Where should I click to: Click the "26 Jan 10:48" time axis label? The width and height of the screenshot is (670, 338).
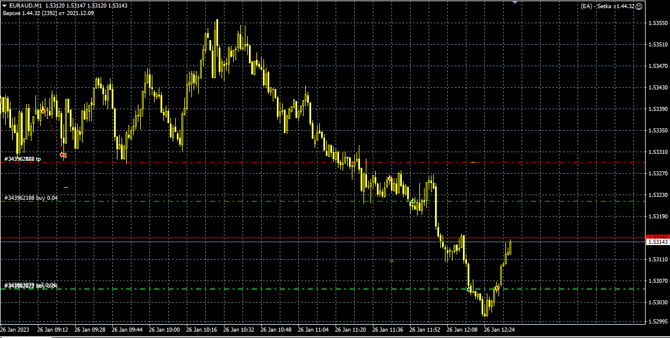click(x=276, y=330)
